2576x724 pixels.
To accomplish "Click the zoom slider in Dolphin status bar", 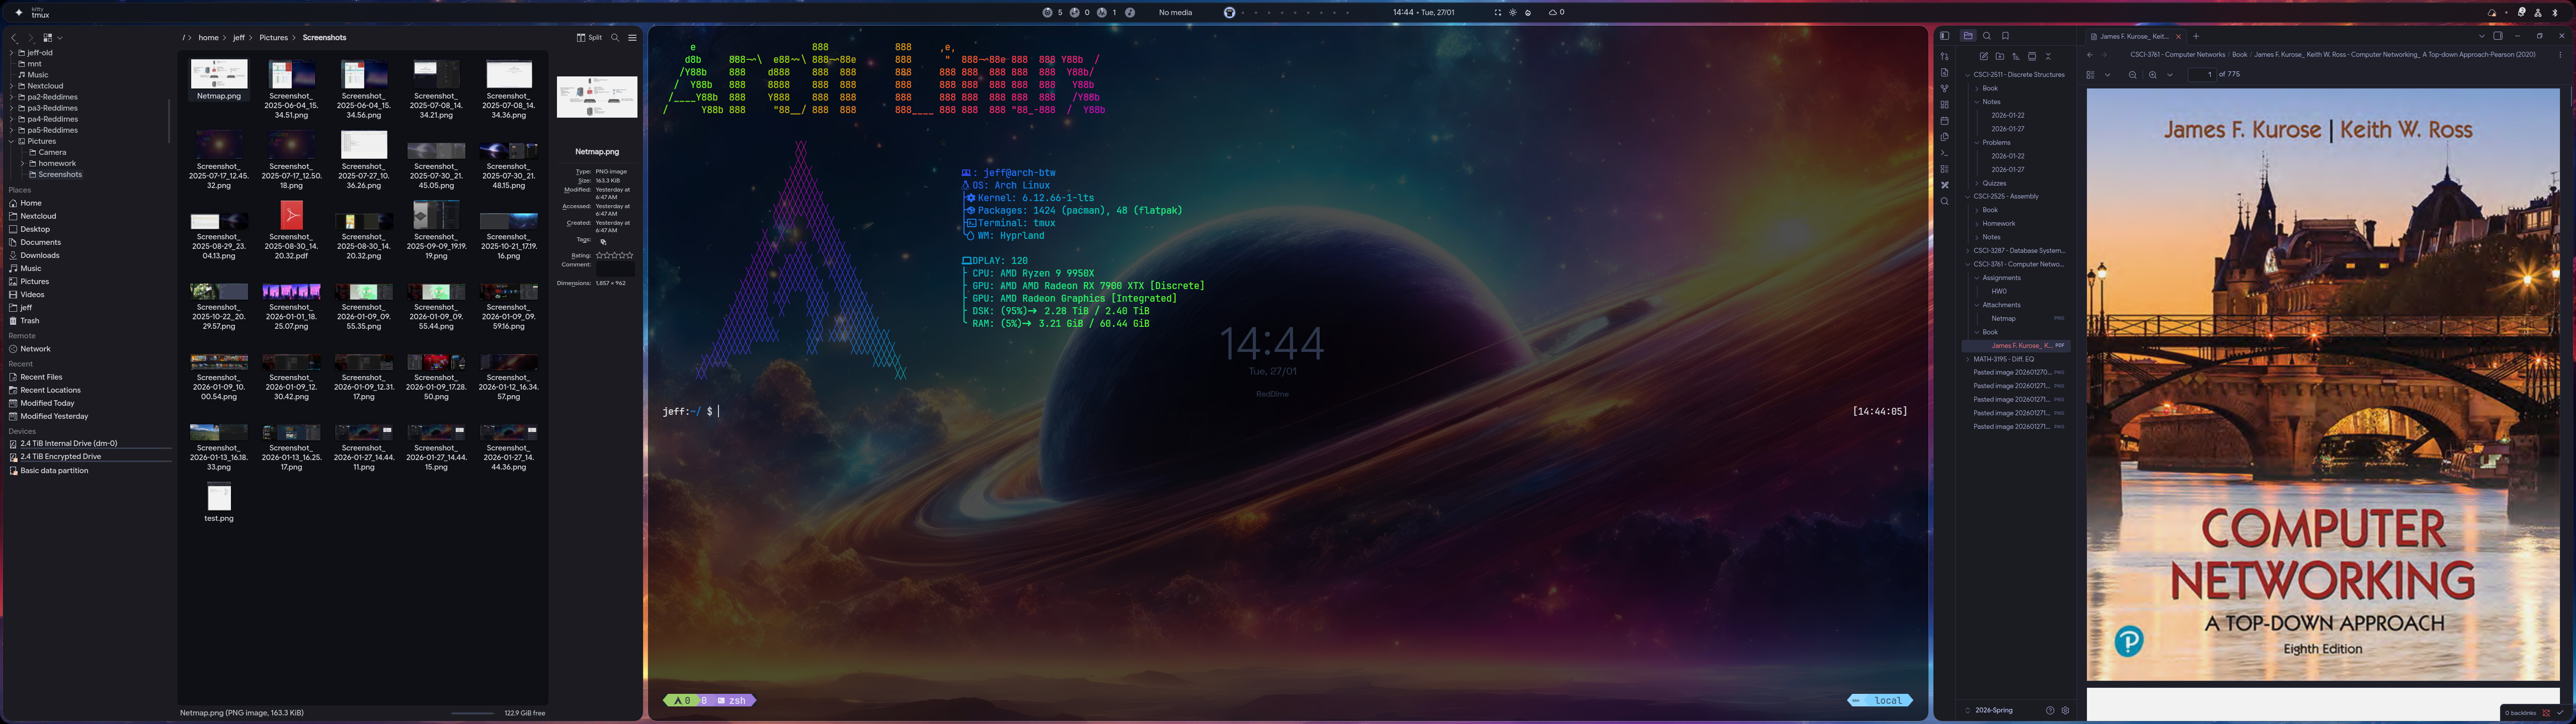I will pyautogui.click(x=473, y=713).
